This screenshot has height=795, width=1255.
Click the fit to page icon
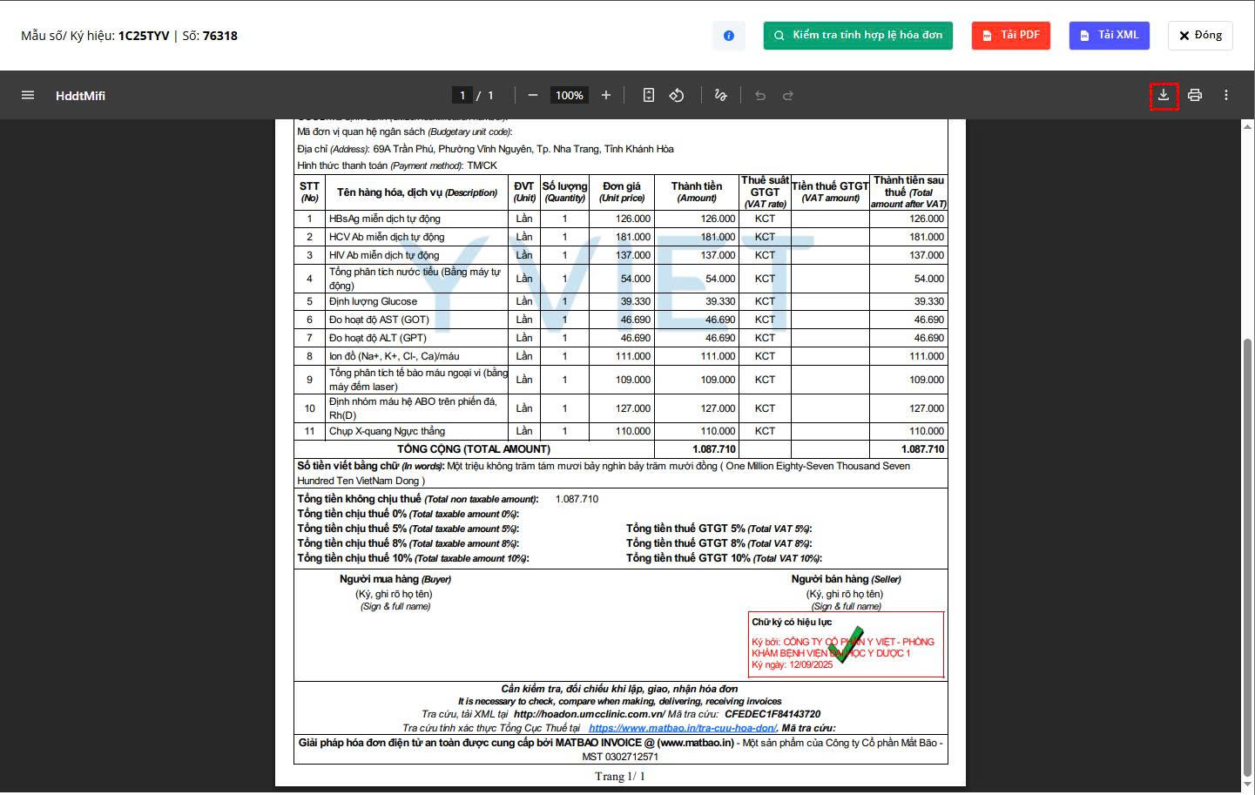tap(649, 96)
